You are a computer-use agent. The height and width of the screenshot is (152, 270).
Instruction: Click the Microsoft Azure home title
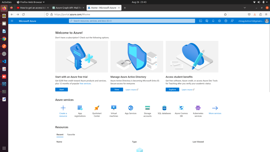pyautogui.click(x=27, y=21)
